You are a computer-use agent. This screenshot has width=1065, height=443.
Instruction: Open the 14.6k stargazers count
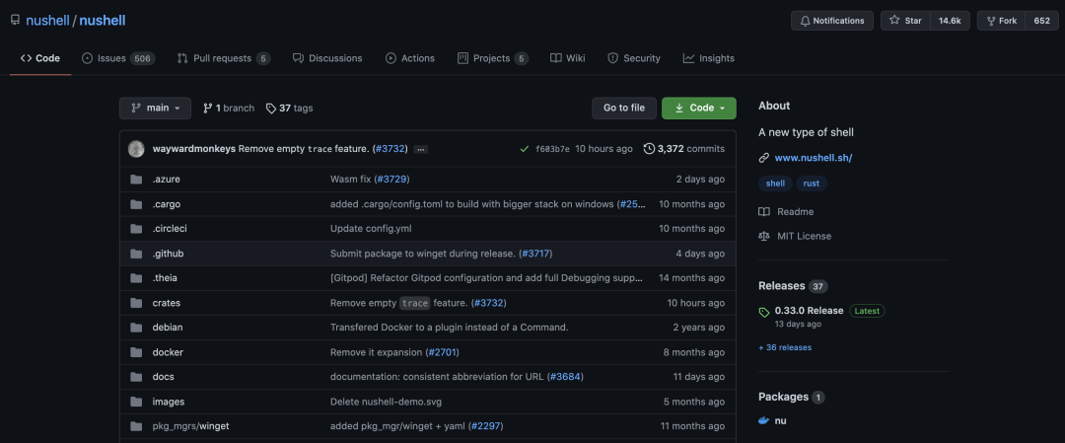[950, 21]
